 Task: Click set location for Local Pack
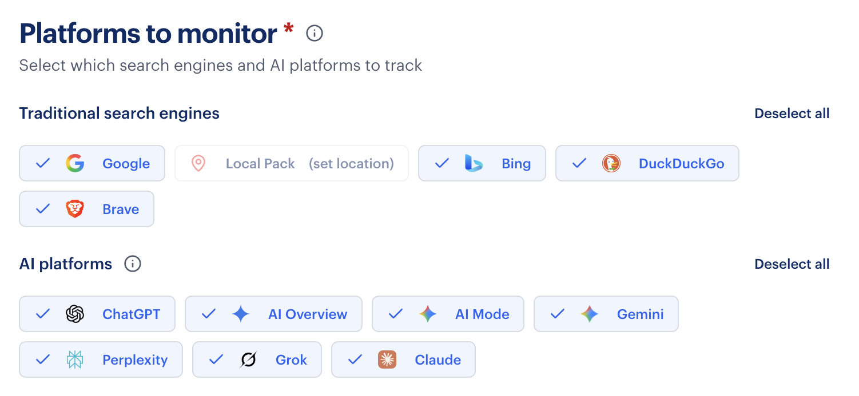click(x=352, y=163)
